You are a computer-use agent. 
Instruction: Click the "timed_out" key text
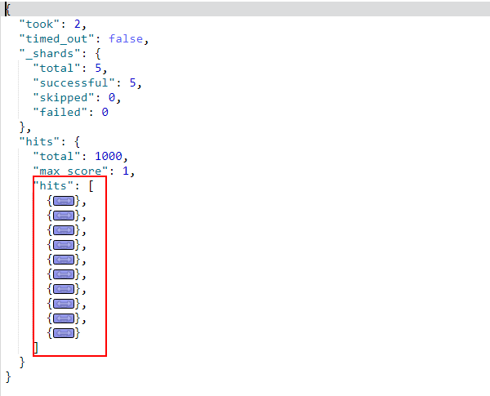56,38
